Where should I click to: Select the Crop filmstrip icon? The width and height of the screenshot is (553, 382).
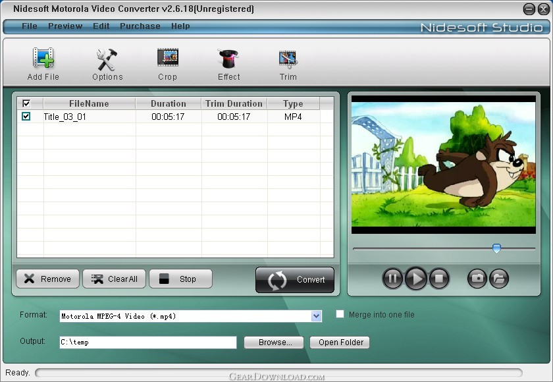pos(167,57)
